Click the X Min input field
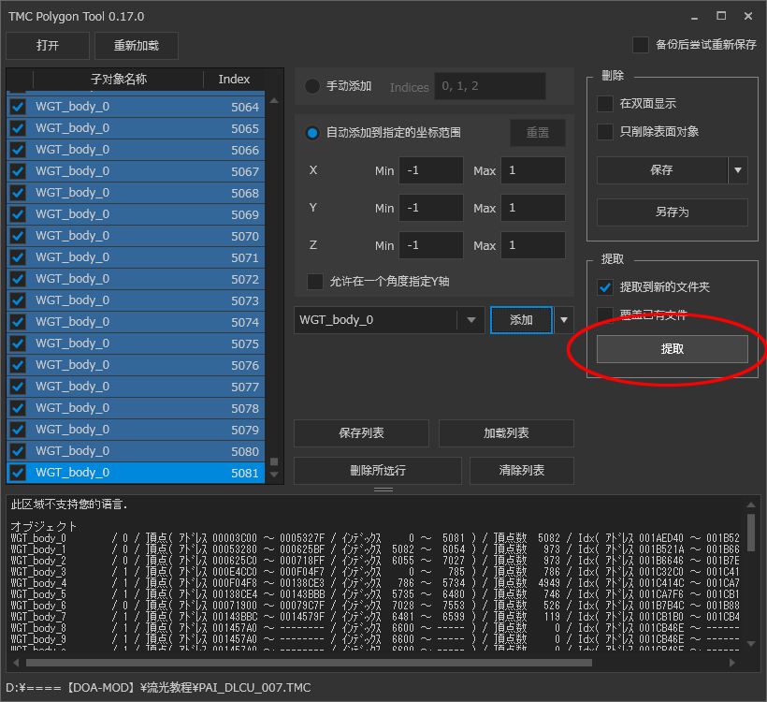Viewport: 767px width, 702px height. click(x=431, y=170)
